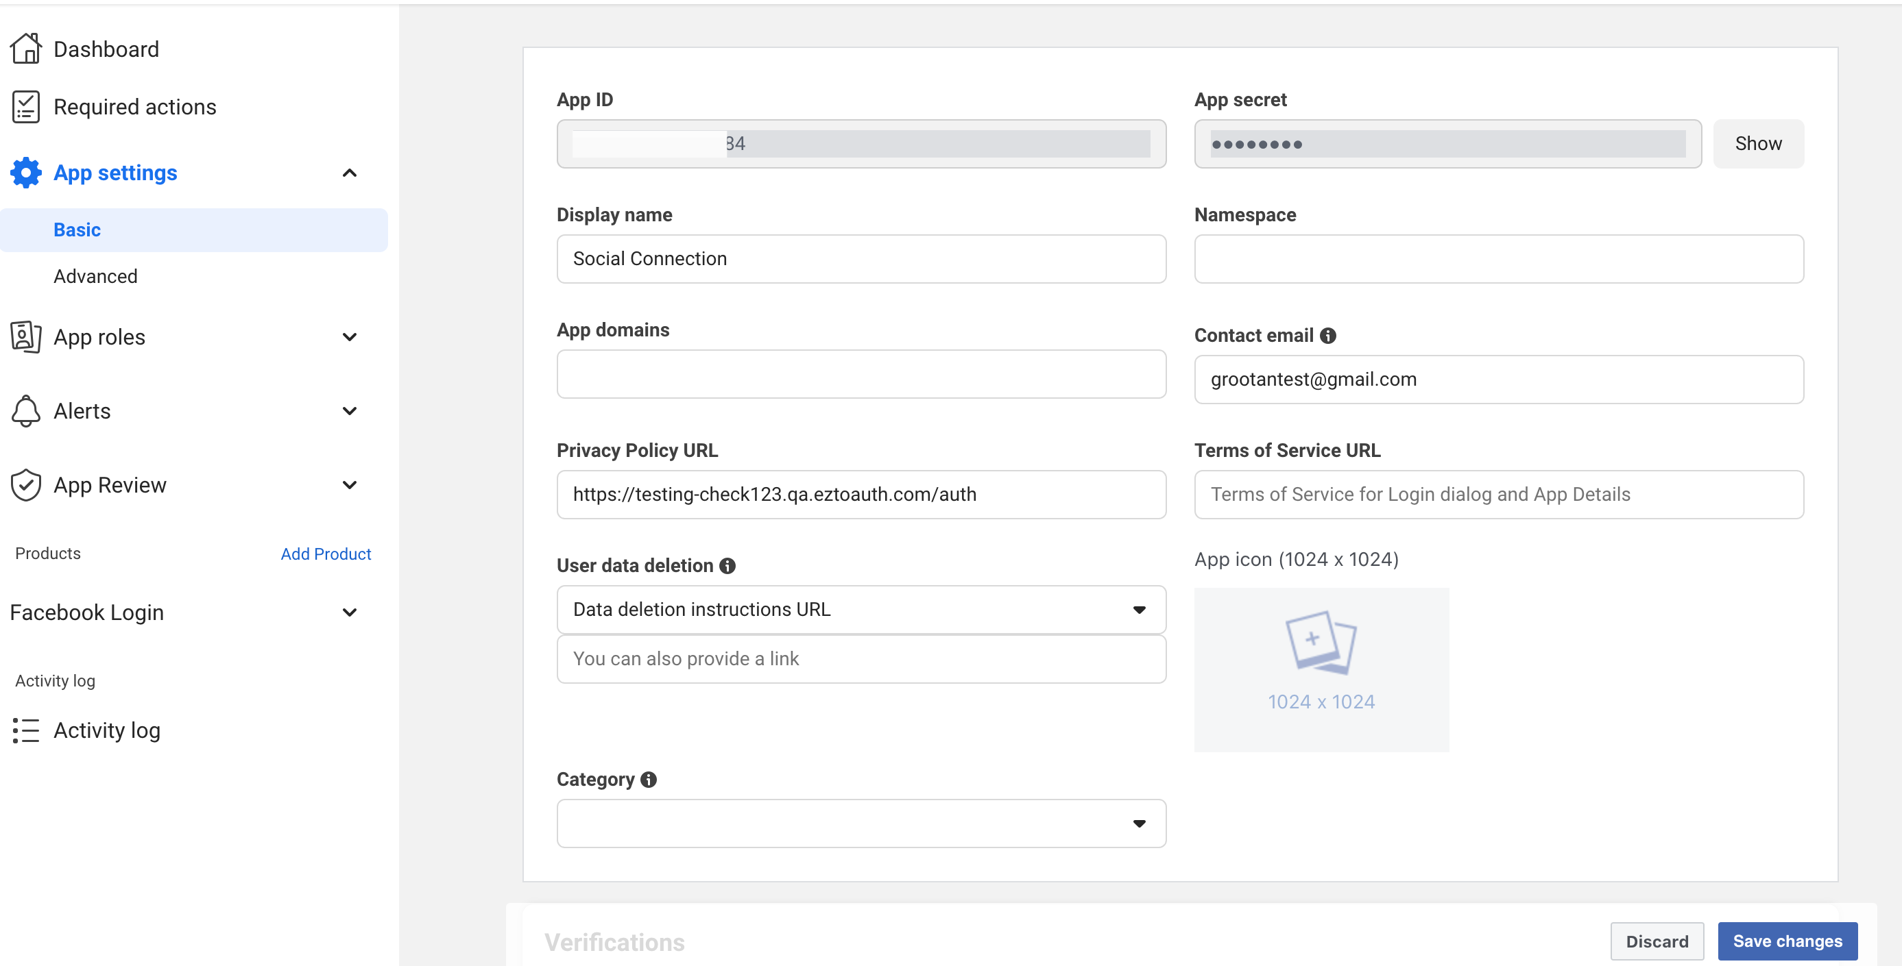
Task: Click the App ID field
Action: 861,144
